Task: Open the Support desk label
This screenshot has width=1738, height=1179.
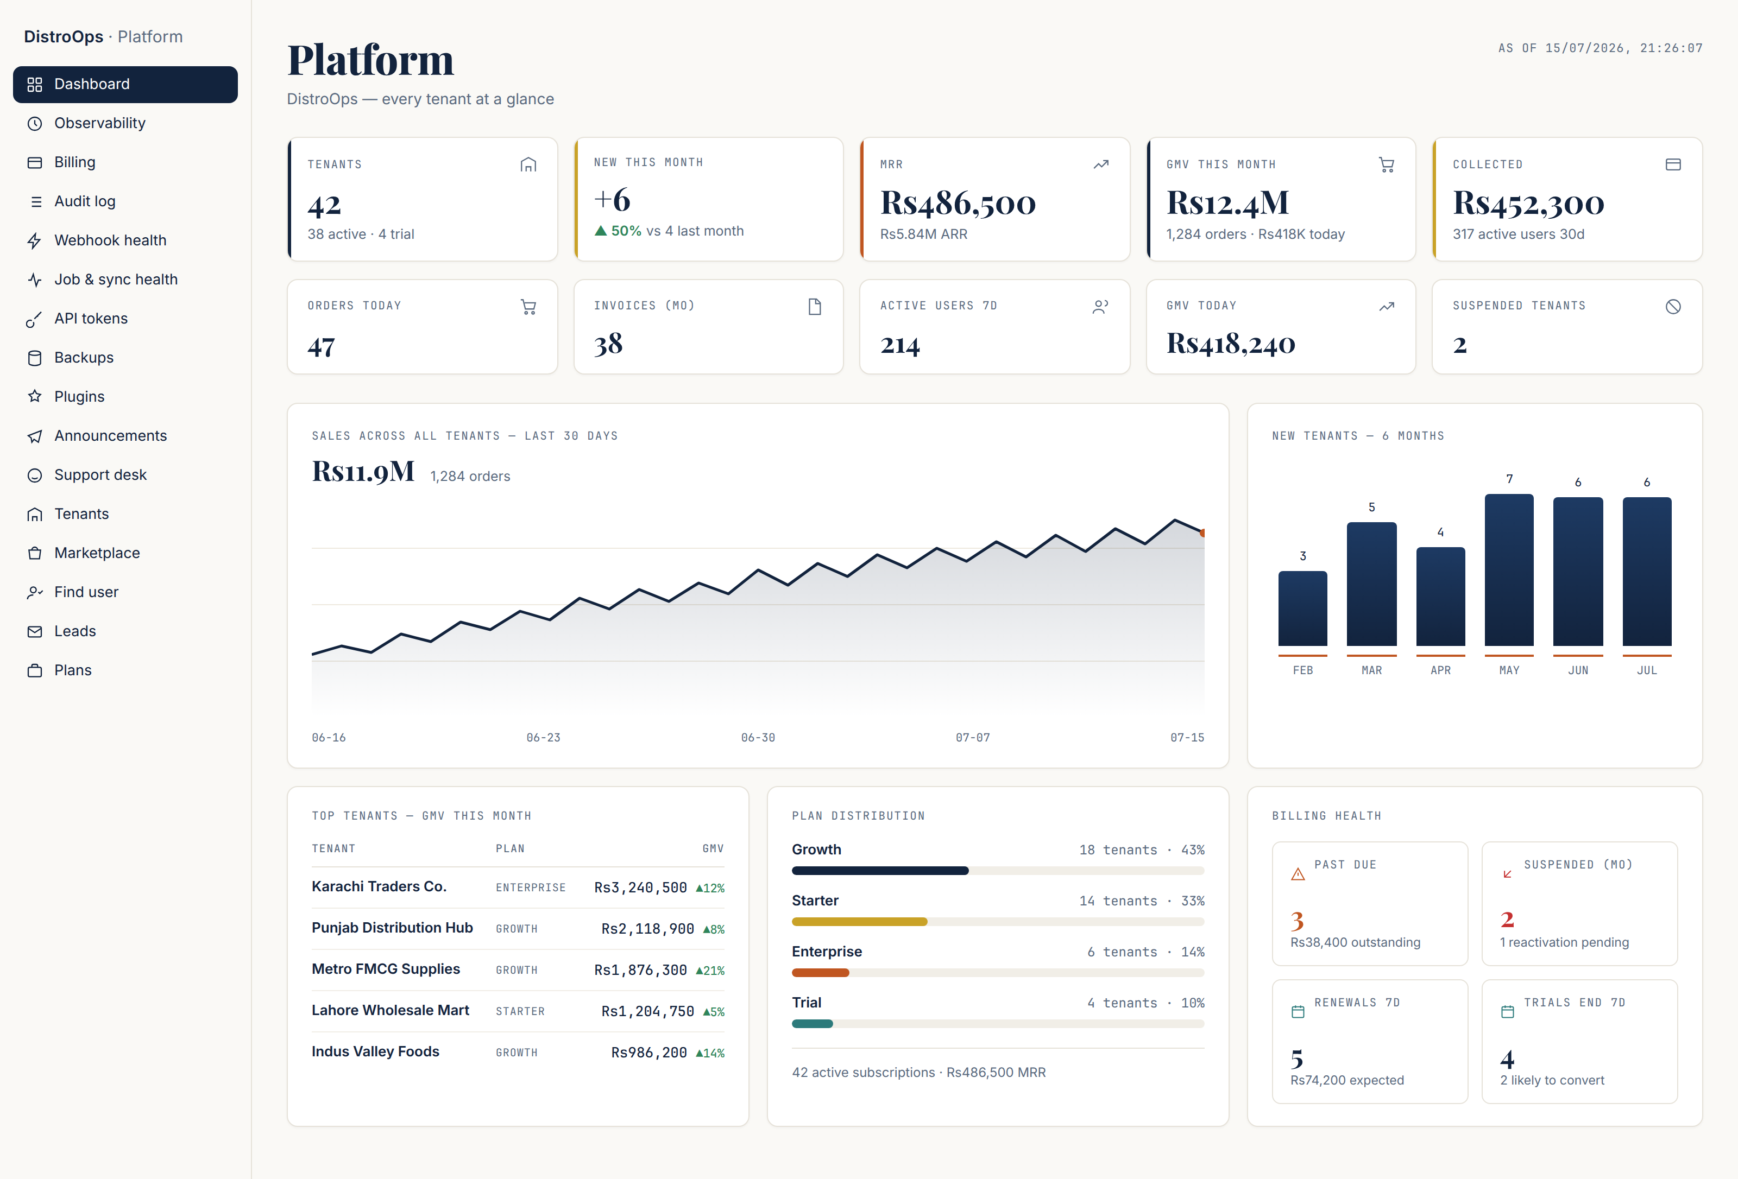Action: 100,476
